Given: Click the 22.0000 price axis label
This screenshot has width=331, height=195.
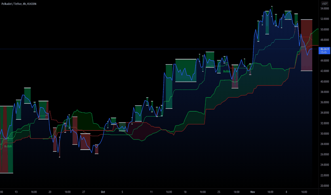Looking at the screenshot, I should click(325, 175).
